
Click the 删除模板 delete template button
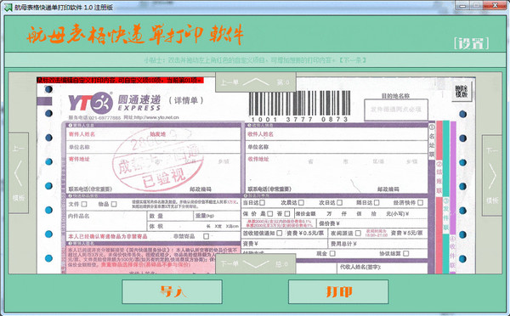pyautogui.click(x=462, y=92)
